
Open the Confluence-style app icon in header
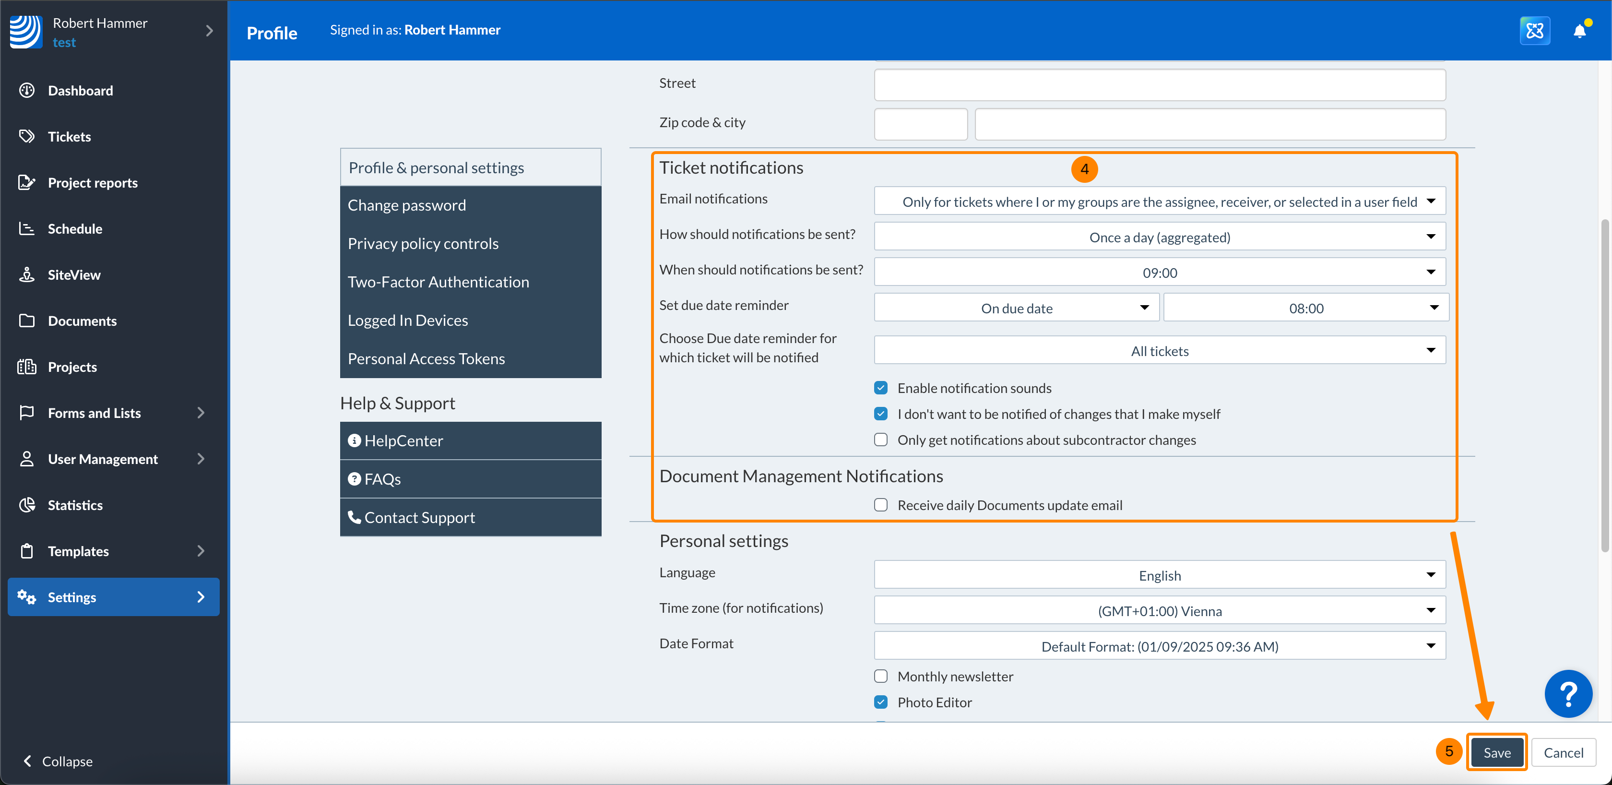point(1534,31)
